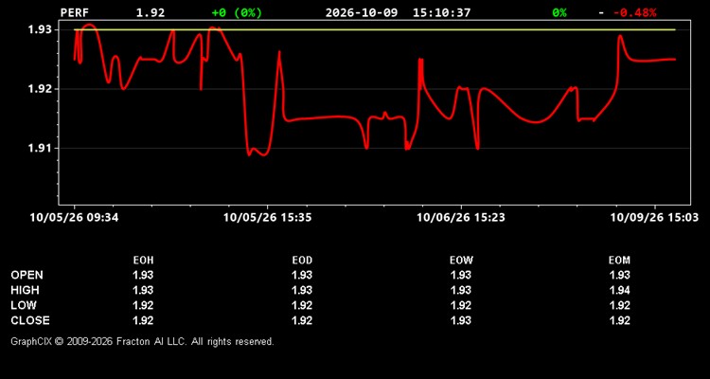710x379 pixels.
Task: Click the CLOSE value in EOD column
Action: click(x=302, y=320)
